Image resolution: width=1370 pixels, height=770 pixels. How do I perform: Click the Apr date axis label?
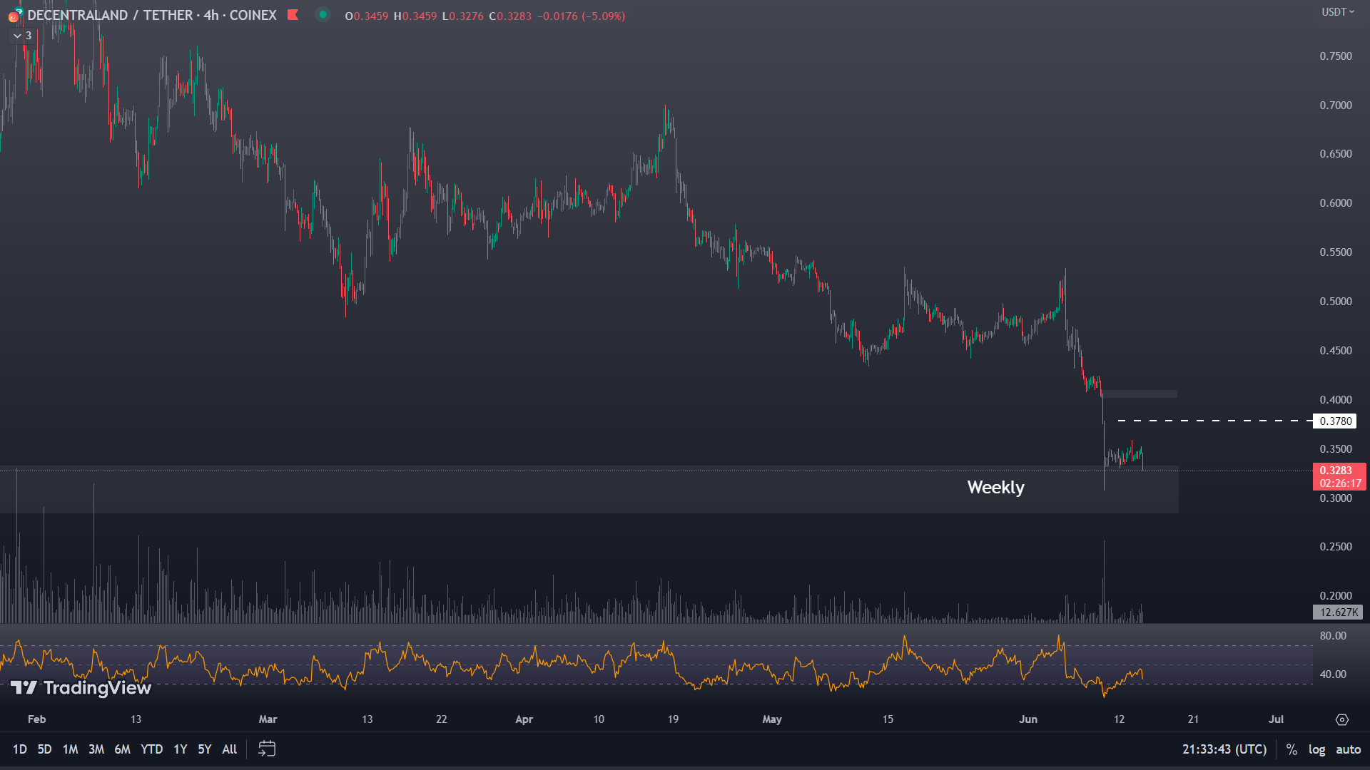(x=524, y=719)
